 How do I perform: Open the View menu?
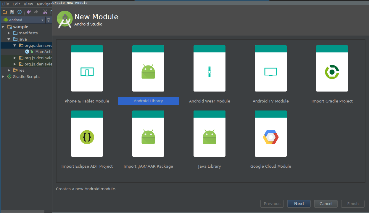(x=28, y=4)
